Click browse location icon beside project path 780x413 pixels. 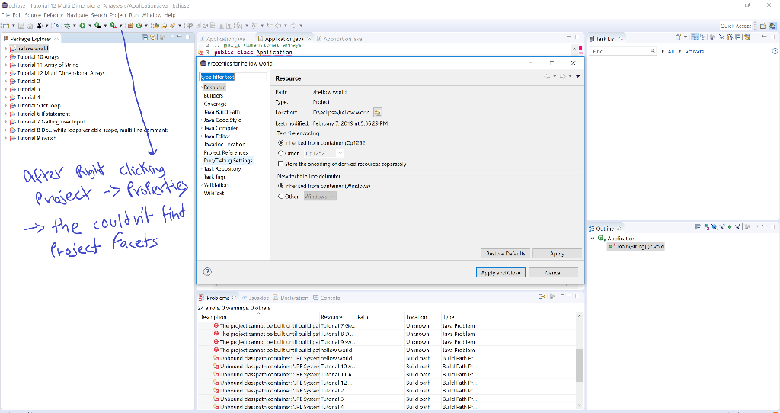click(x=378, y=113)
